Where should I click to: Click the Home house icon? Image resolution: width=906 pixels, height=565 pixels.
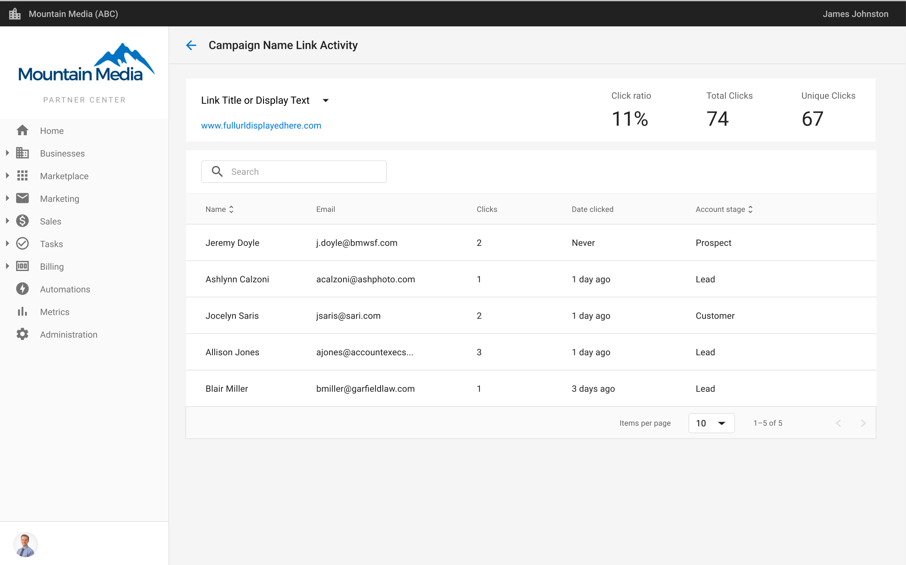pos(23,131)
